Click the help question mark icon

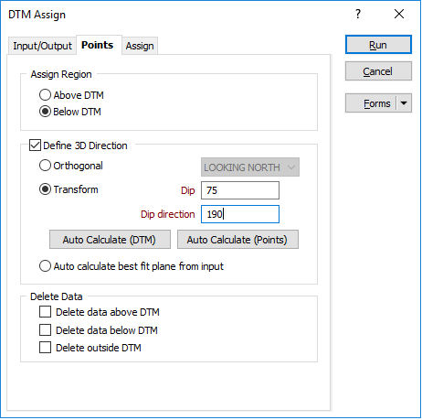pyautogui.click(x=358, y=14)
